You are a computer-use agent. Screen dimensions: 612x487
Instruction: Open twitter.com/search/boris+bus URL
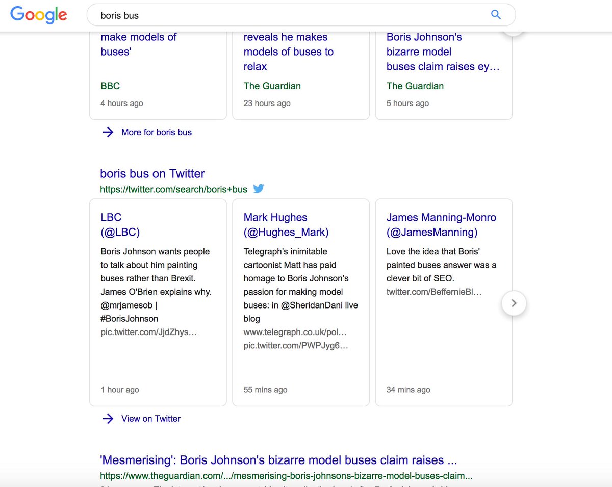tap(174, 189)
